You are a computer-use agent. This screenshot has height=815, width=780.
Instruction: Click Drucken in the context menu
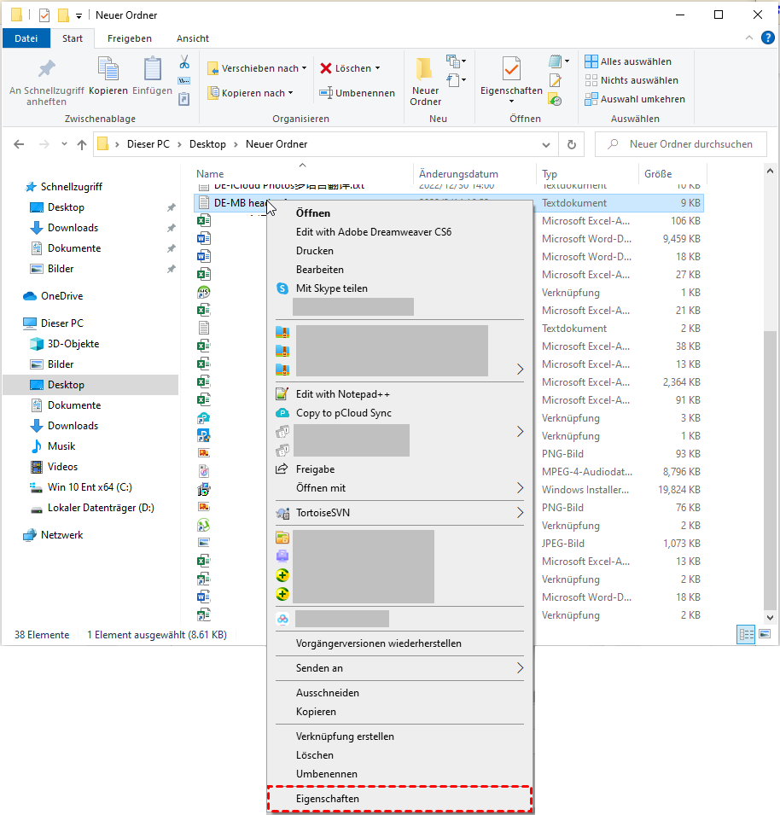click(399, 251)
